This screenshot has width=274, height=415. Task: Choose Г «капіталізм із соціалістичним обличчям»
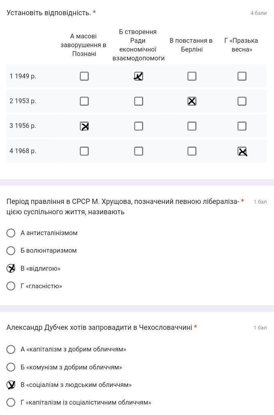point(11,402)
